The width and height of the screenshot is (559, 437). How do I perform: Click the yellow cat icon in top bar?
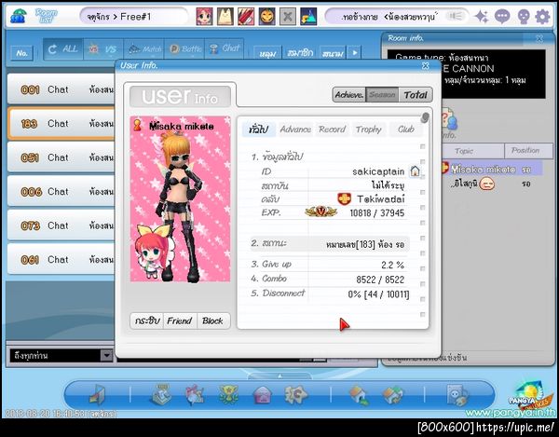click(x=225, y=17)
